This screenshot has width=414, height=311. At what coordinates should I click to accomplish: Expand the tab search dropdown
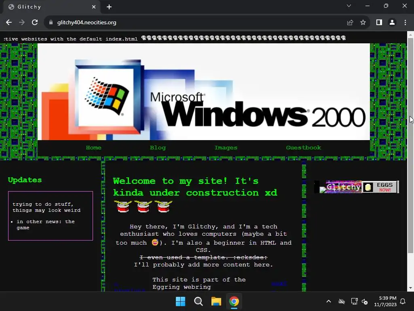click(349, 6)
